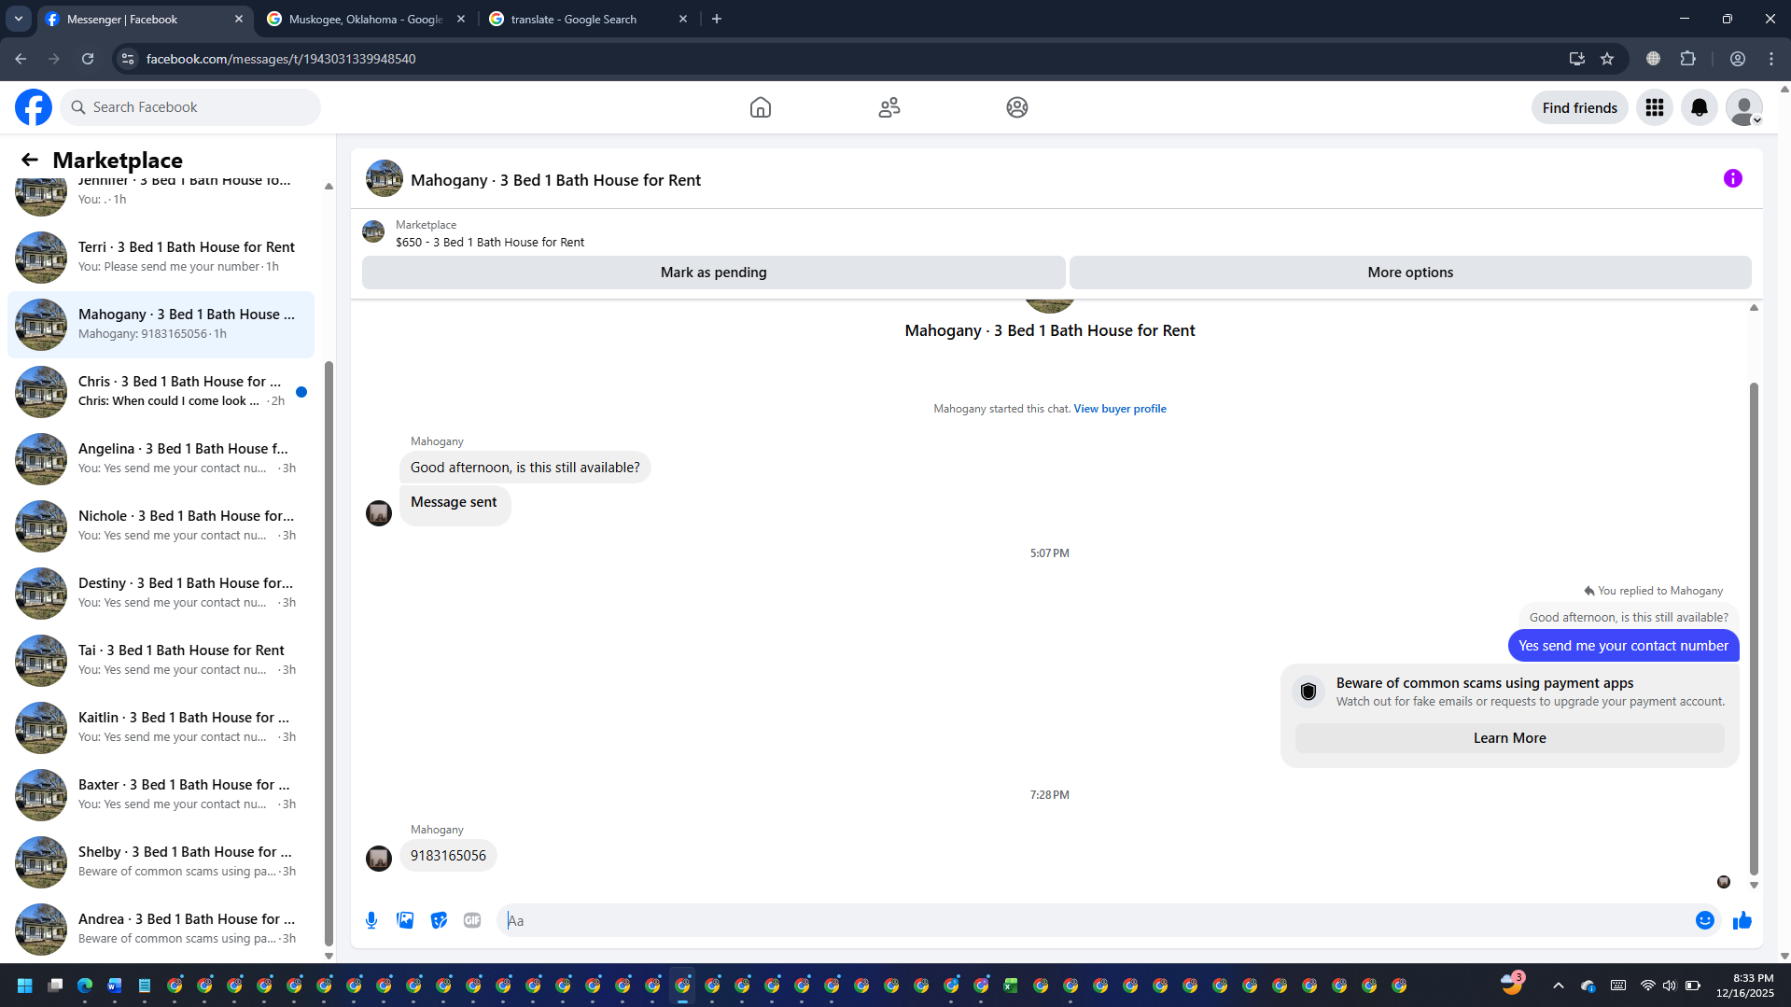The height and width of the screenshot is (1007, 1791).
Task: Open Terri's rental conversation
Action: (x=161, y=257)
